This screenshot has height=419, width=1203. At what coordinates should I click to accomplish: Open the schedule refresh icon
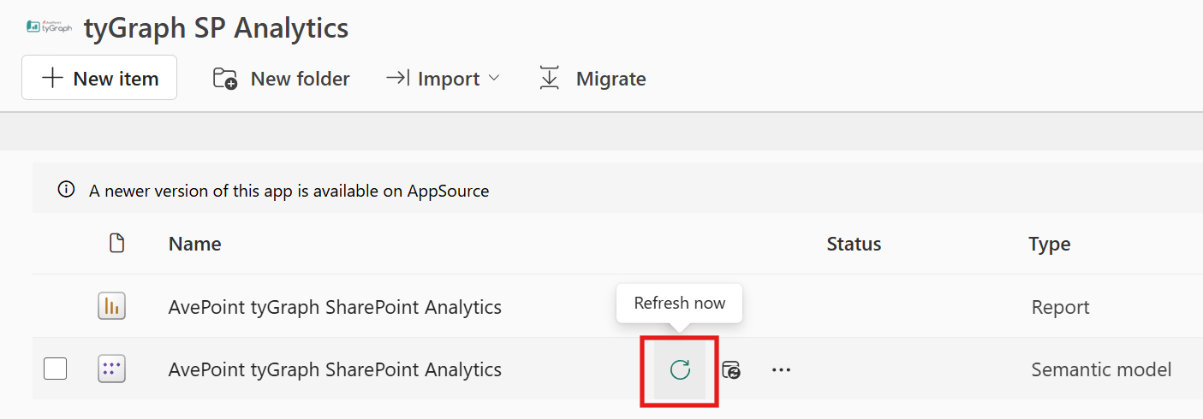(x=730, y=370)
